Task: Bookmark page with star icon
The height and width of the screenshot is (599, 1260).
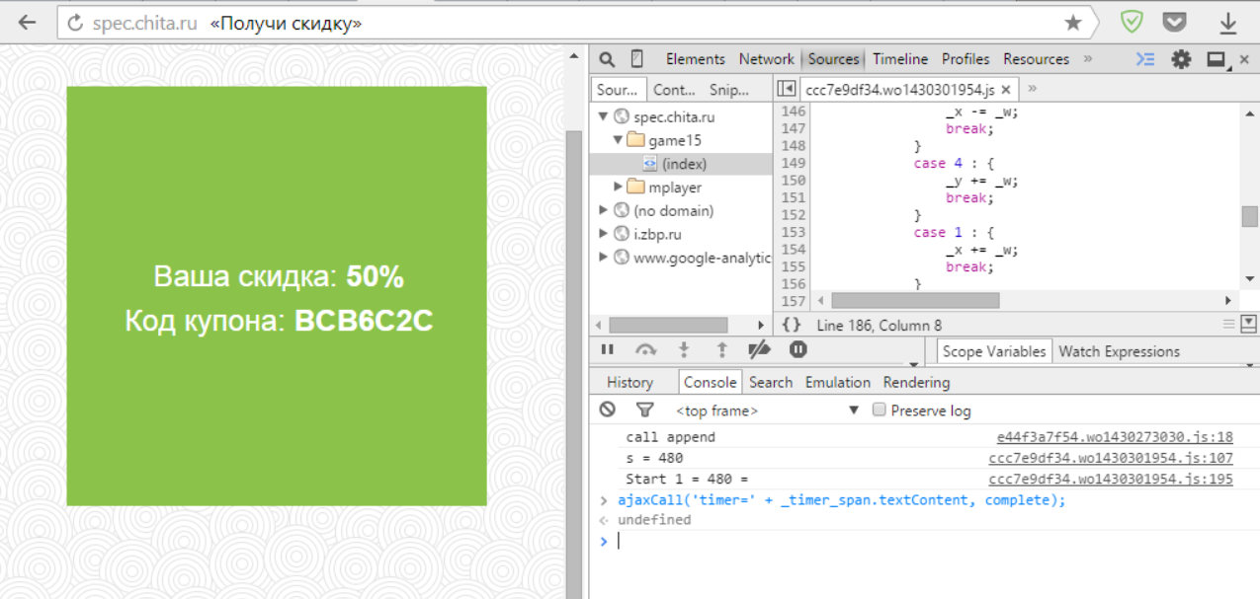Action: pyautogui.click(x=1072, y=23)
